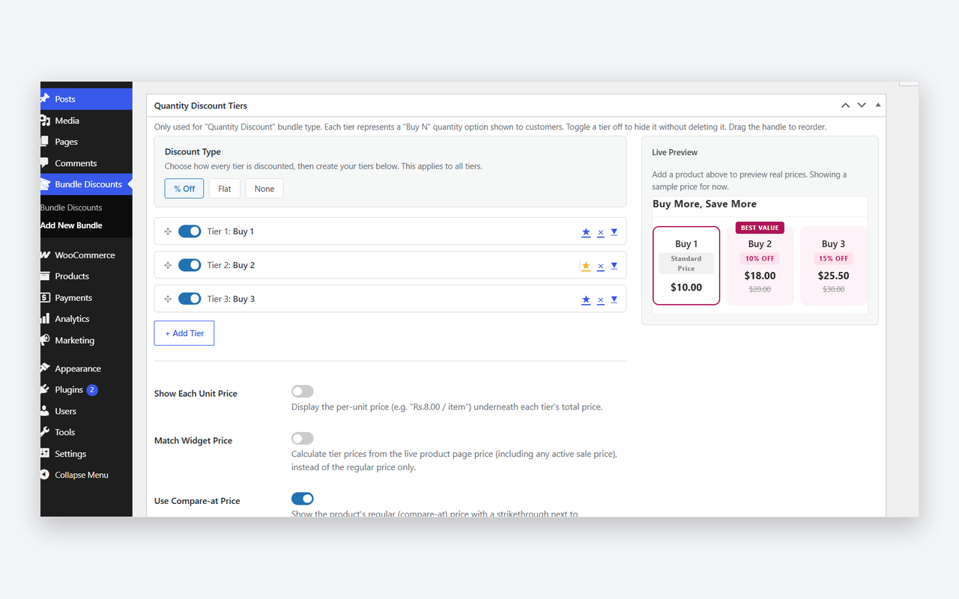Screen dimensions: 959x599
Task: Toggle Tier 2: Buy 2 switch
Action: [x=190, y=265]
